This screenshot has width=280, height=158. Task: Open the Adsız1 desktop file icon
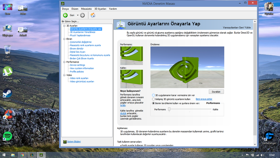[x=23, y=30]
